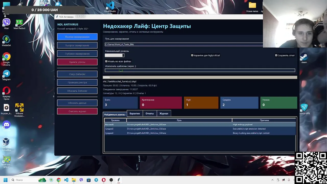Click Viber icon in taskbar

(81, 180)
